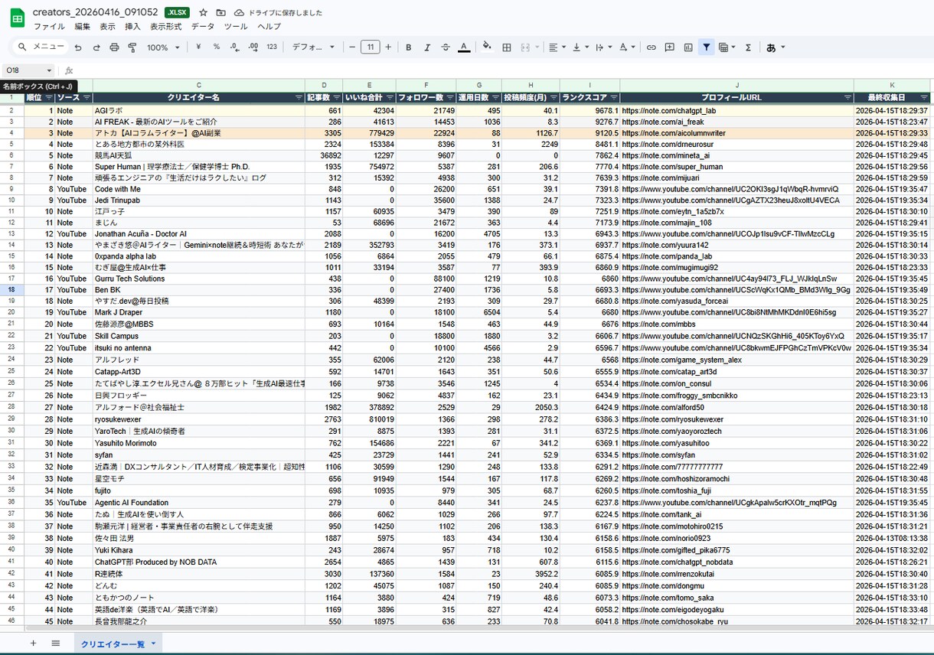Viewport: 934px width, 655px height.
Task: Open table views dropdown icon
Action: click(x=727, y=47)
